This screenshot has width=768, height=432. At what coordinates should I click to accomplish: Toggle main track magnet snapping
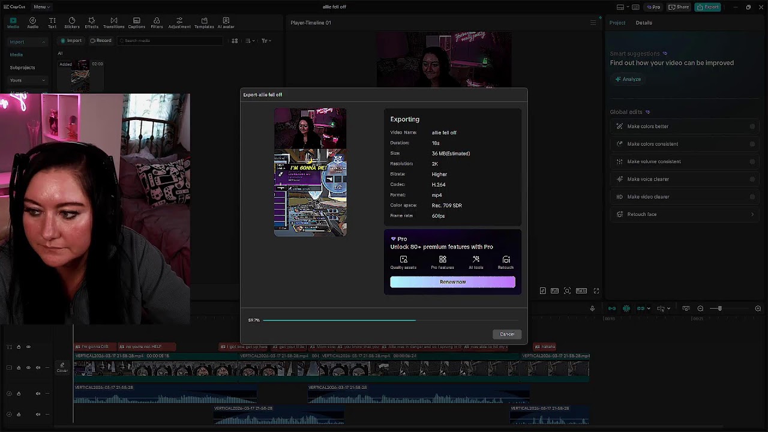tap(612, 308)
